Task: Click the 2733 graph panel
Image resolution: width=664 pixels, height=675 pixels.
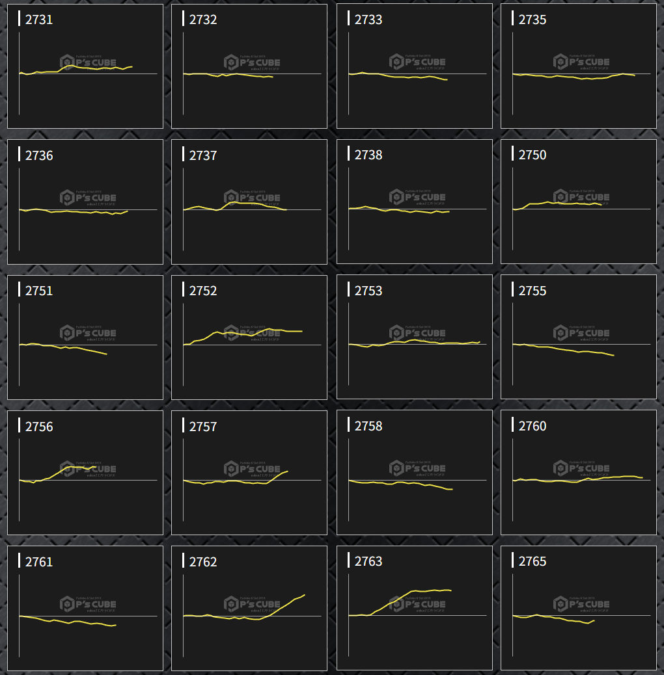Action: [415, 66]
